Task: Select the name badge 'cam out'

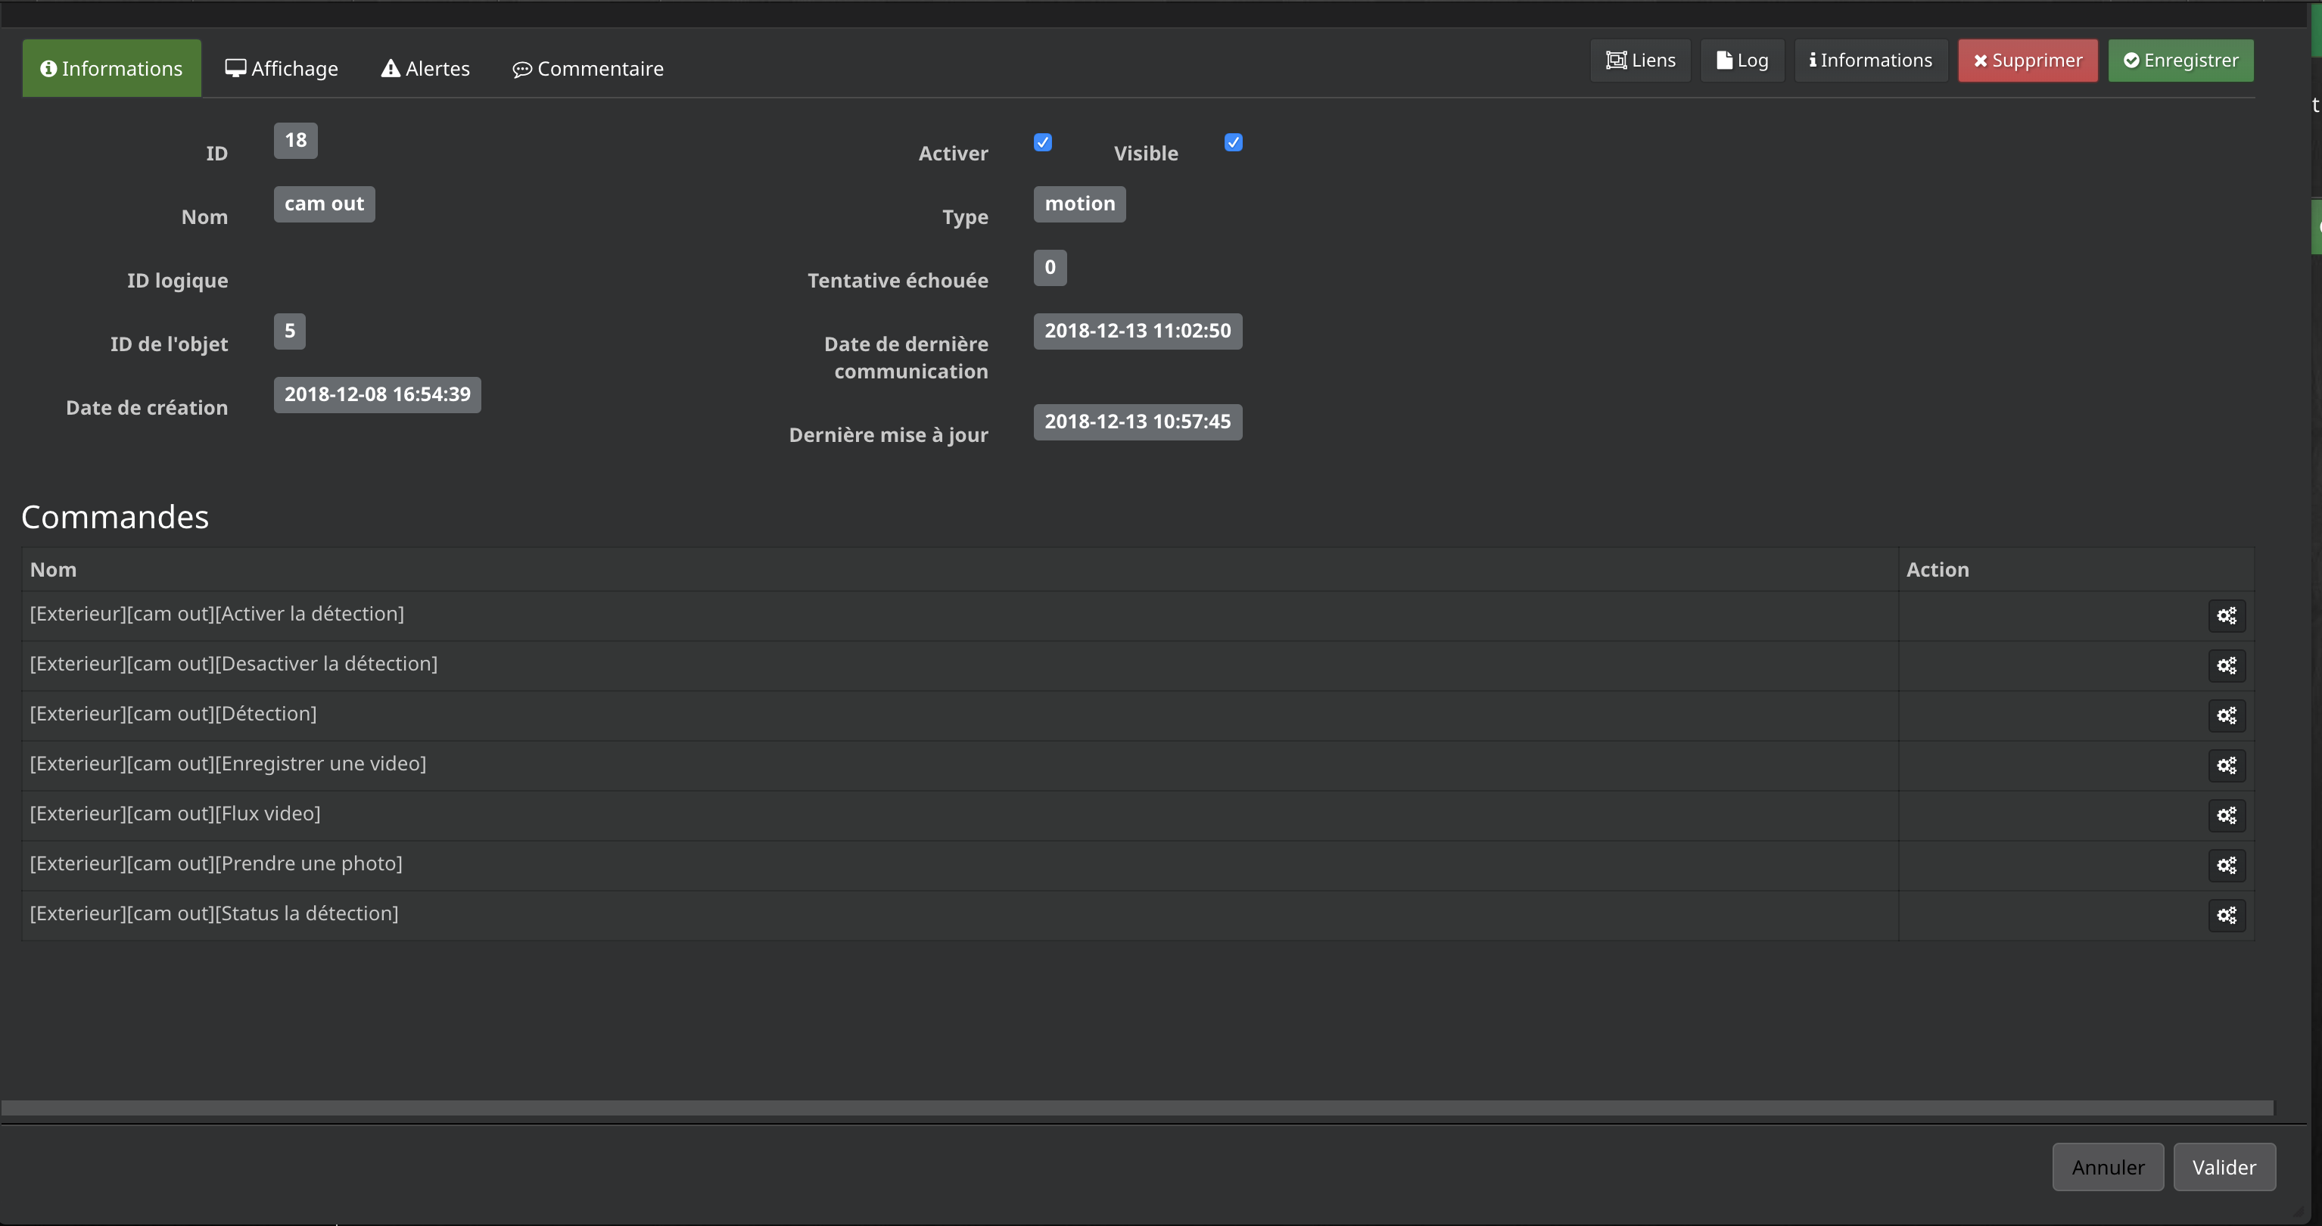Action: point(325,204)
